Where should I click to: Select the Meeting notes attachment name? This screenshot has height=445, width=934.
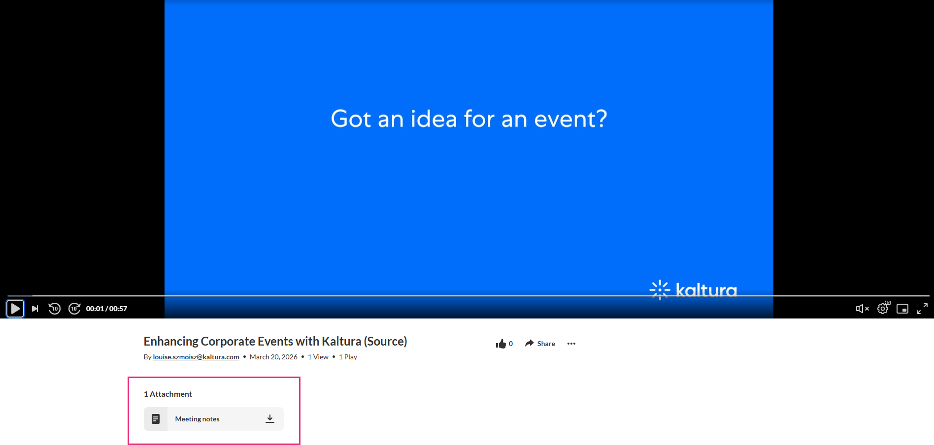coord(197,419)
